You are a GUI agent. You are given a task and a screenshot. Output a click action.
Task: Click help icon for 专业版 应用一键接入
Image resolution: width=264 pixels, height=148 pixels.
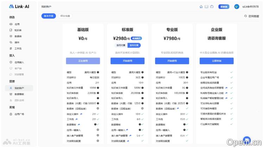click(184, 130)
